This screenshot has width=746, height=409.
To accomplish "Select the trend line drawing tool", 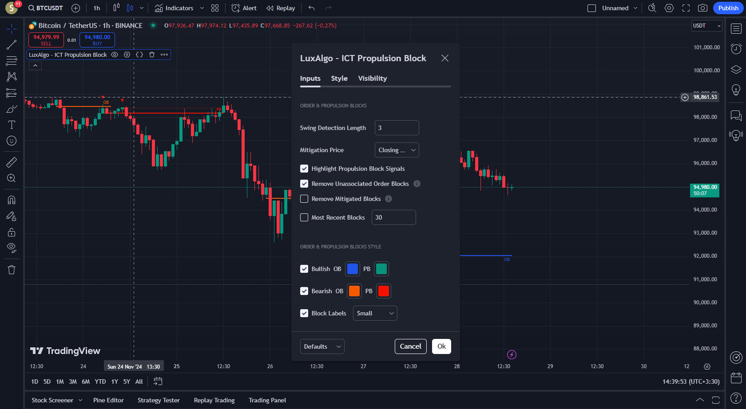I will point(12,45).
